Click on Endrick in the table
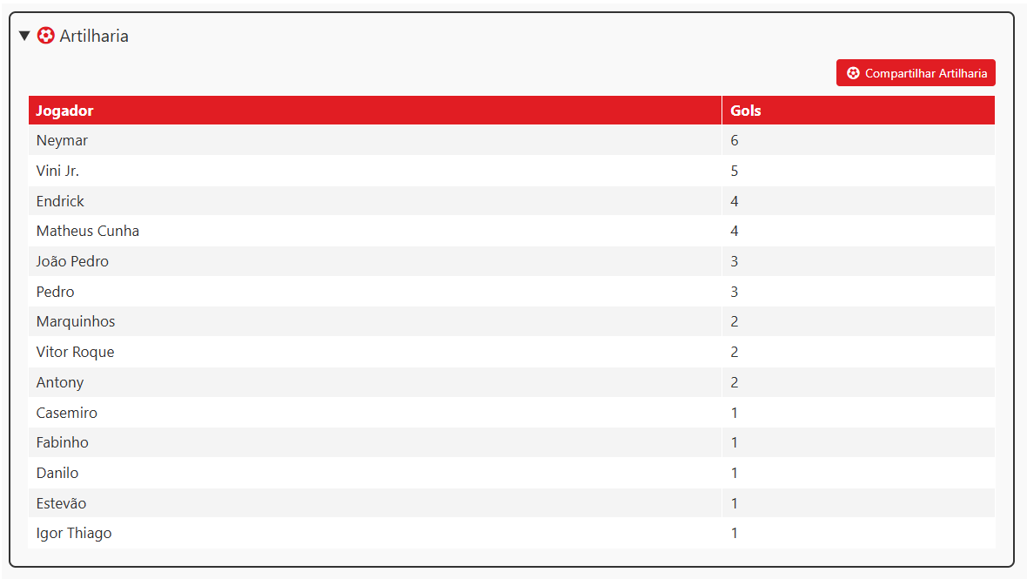Screen dimensions: 1027x579 tap(61, 201)
